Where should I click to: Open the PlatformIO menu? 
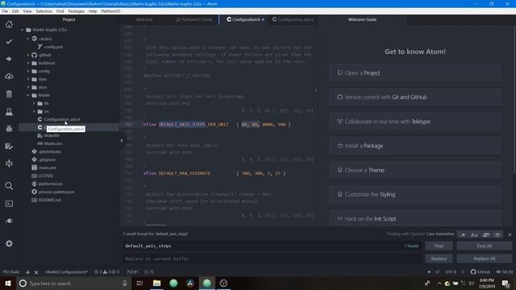pos(110,11)
